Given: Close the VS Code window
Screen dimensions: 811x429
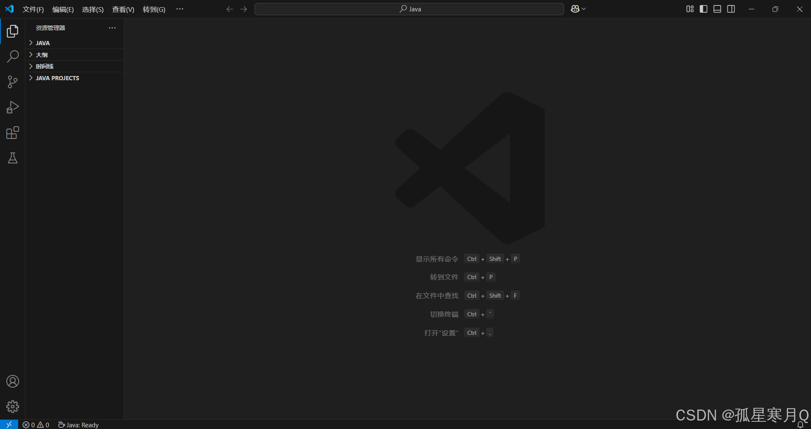Looking at the screenshot, I should coord(799,9).
